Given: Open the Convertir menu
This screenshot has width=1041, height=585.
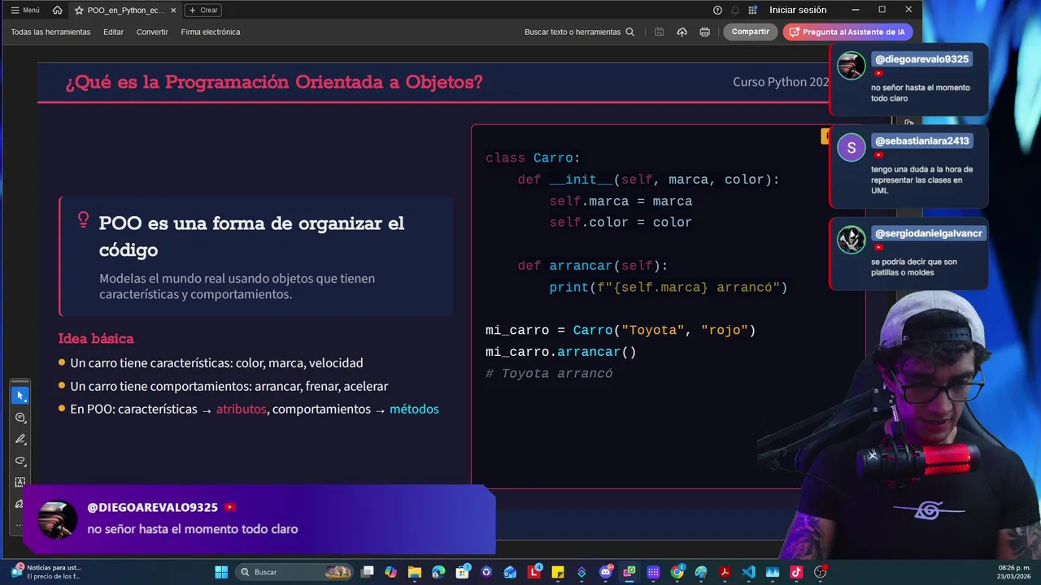Looking at the screenshot, I should [x=152, y=32].
